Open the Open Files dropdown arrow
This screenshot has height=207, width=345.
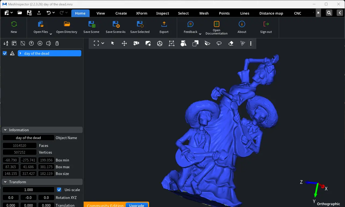pos(51,34)
